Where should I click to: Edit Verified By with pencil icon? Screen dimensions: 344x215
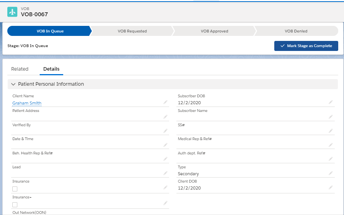pos(165,131)
